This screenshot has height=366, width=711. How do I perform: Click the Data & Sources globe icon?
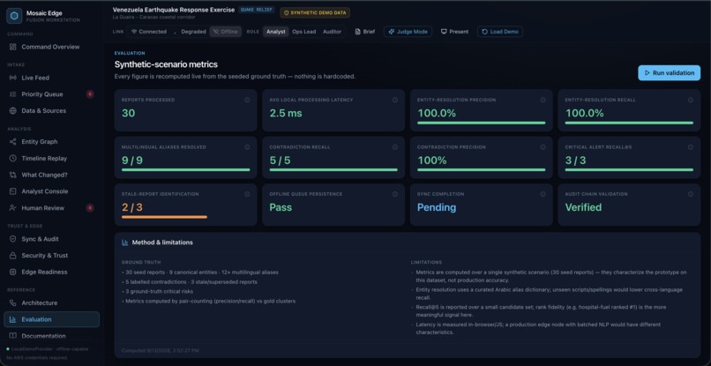[x=12, y=110]
